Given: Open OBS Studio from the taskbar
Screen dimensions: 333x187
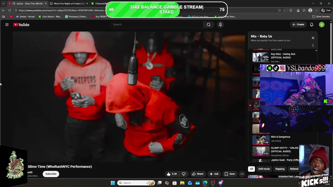Looking at the screenshot, I should point(213,183).
